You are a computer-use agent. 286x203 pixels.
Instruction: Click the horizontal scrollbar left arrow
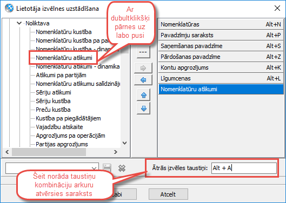7,152
